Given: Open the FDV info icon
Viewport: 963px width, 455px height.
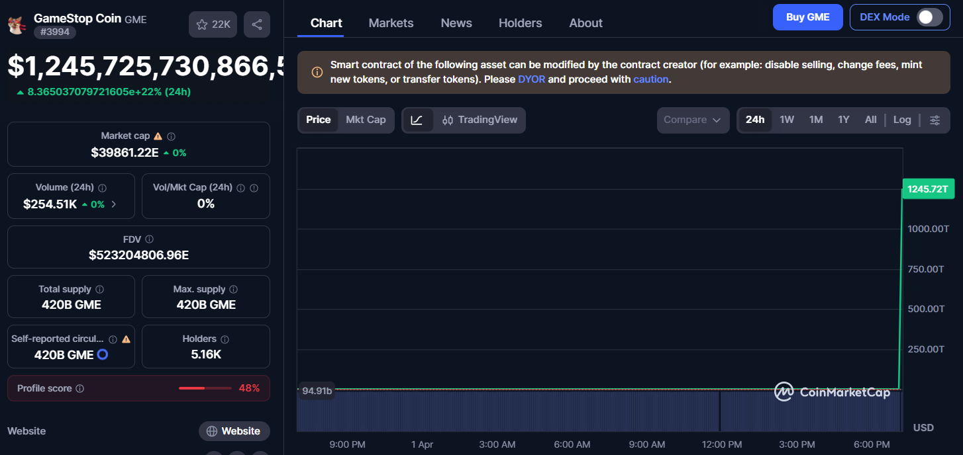Looking at the screenshot, I should pyautogui.click(x=149, y=239).
